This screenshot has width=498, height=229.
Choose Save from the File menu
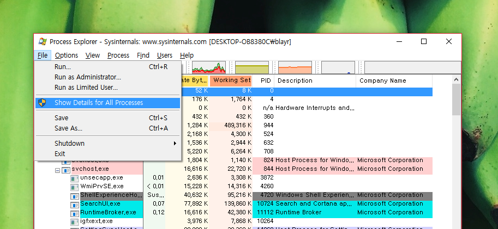click(107, 118)
